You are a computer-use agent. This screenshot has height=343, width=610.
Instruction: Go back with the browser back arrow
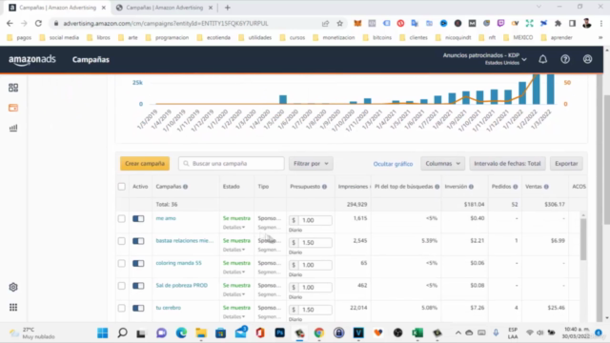click(x=10, y=23)
